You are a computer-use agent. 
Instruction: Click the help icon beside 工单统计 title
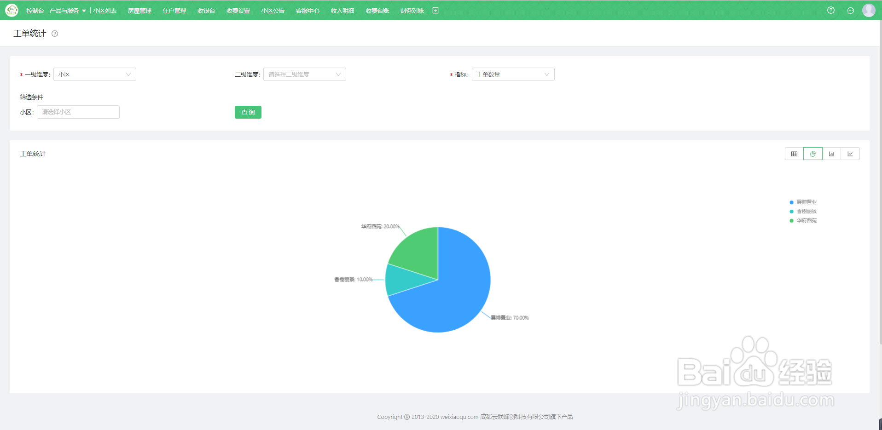55,34
